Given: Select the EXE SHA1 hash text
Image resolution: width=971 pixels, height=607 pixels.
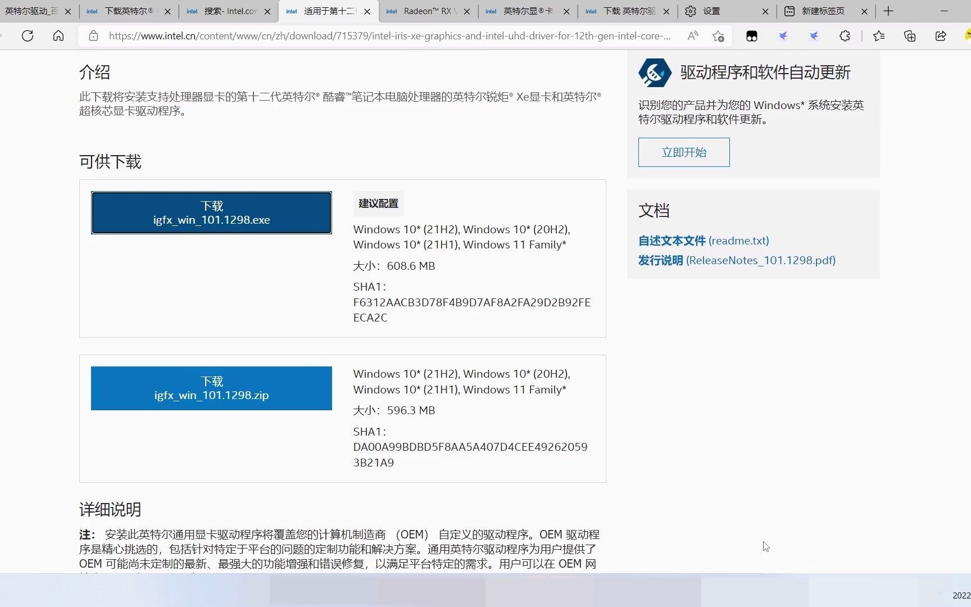Looking at the screenshot, I should coord(471,310).
